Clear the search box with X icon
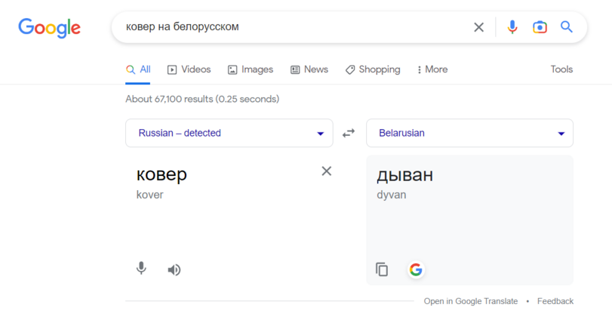612x326 pixels. pos(478,27)
